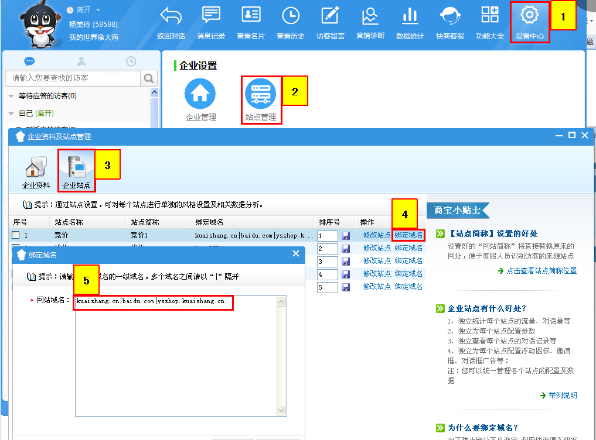Tick the checkbox for site 竞价 row 1
The width and height of the screenshot is (596, 440).
(16, 235)
